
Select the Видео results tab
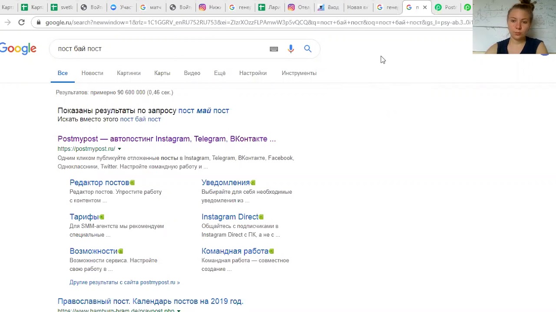pos(192,73)
